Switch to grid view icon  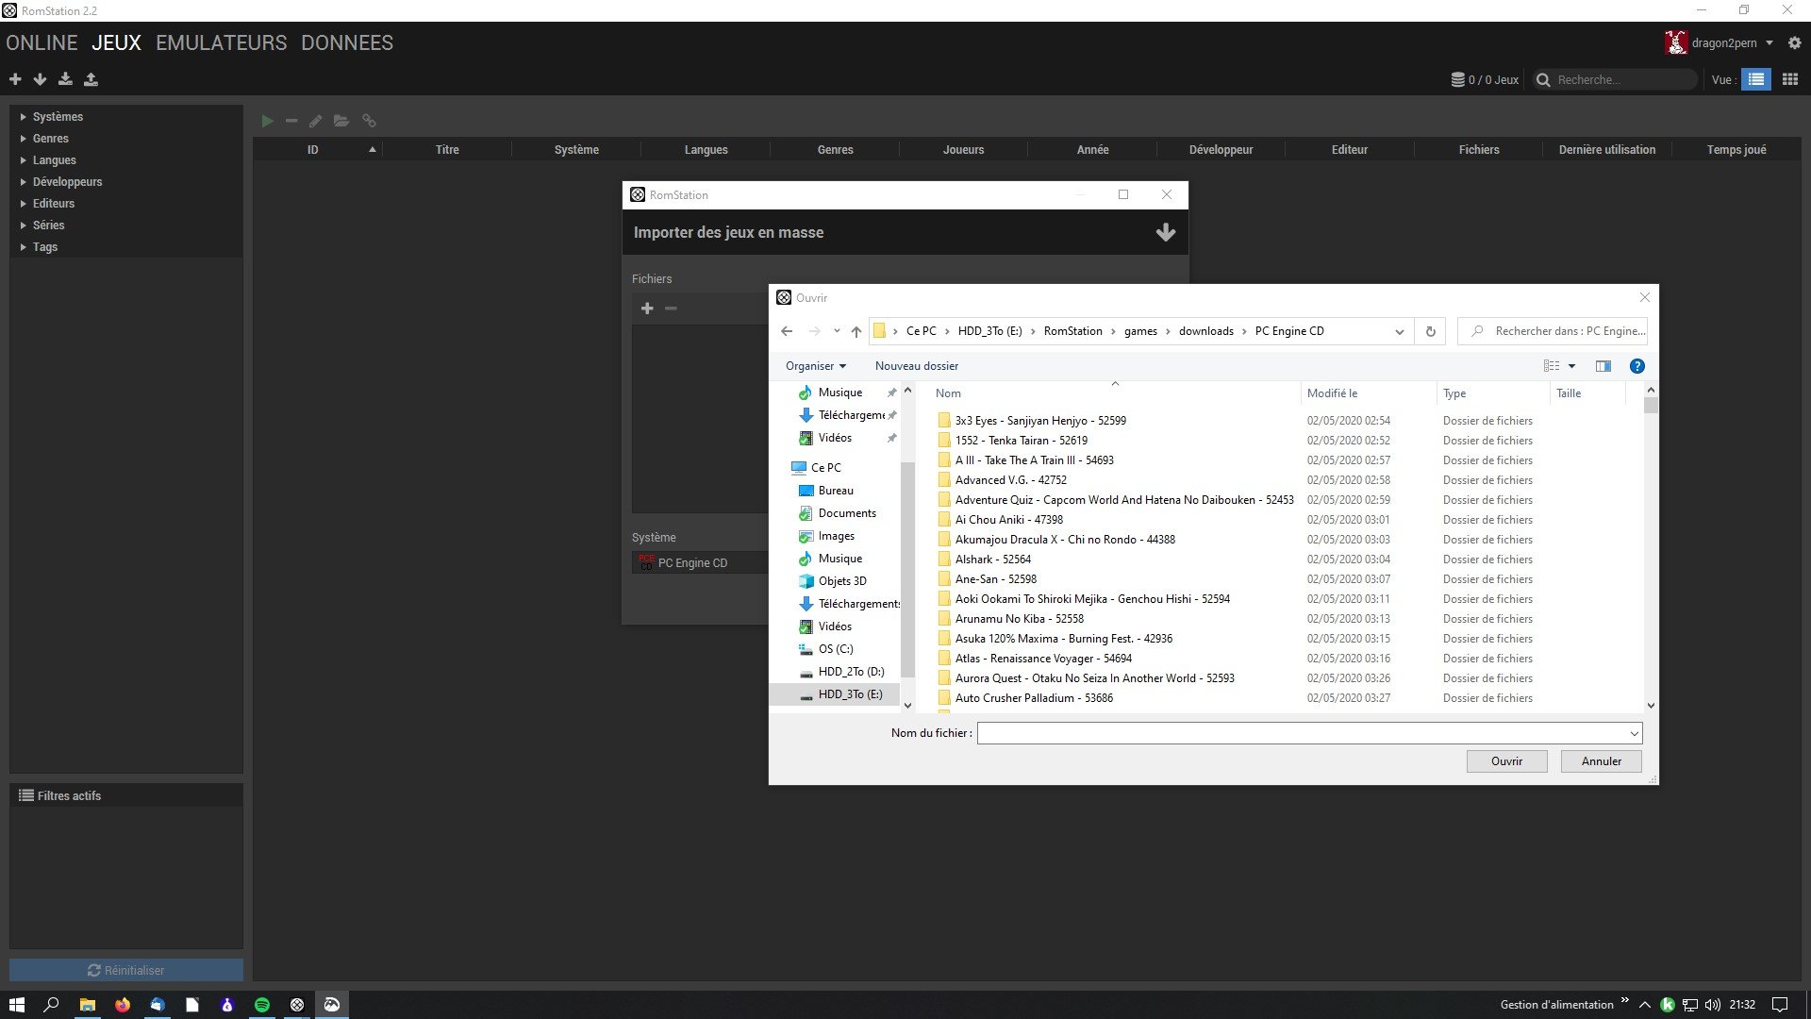1789,79
